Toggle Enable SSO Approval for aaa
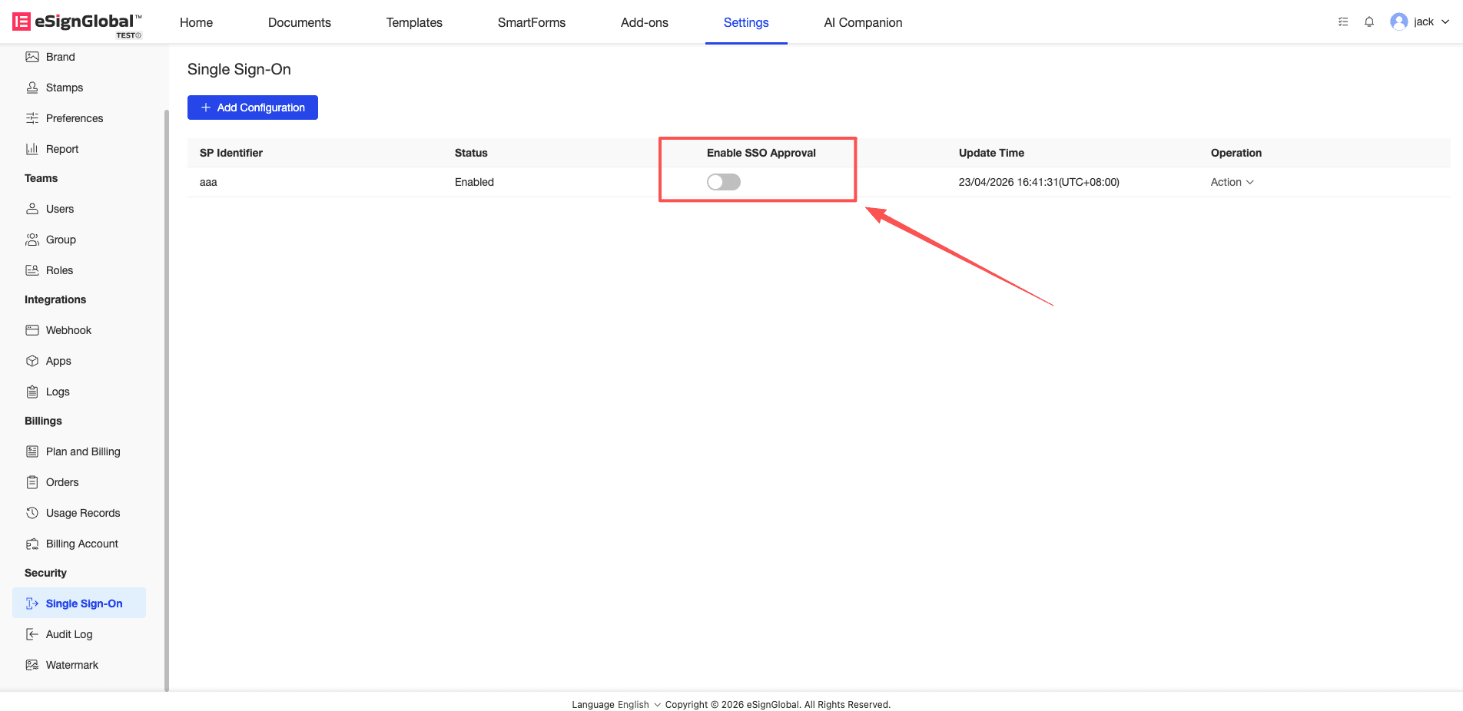This screenshot has height=711, width=1463. pos(724,182)
